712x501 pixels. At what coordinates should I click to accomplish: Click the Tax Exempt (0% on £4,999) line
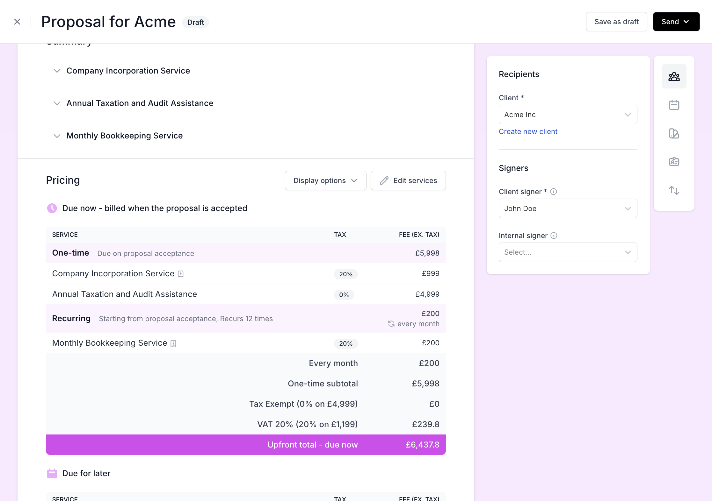pyautogui.click(x=303, y=404)
